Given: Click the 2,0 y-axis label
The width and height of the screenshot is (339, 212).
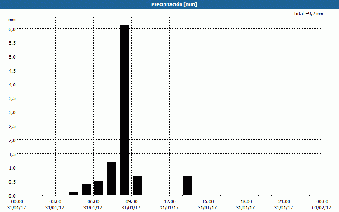Looking at the screenshot, I should pos(12,140).
